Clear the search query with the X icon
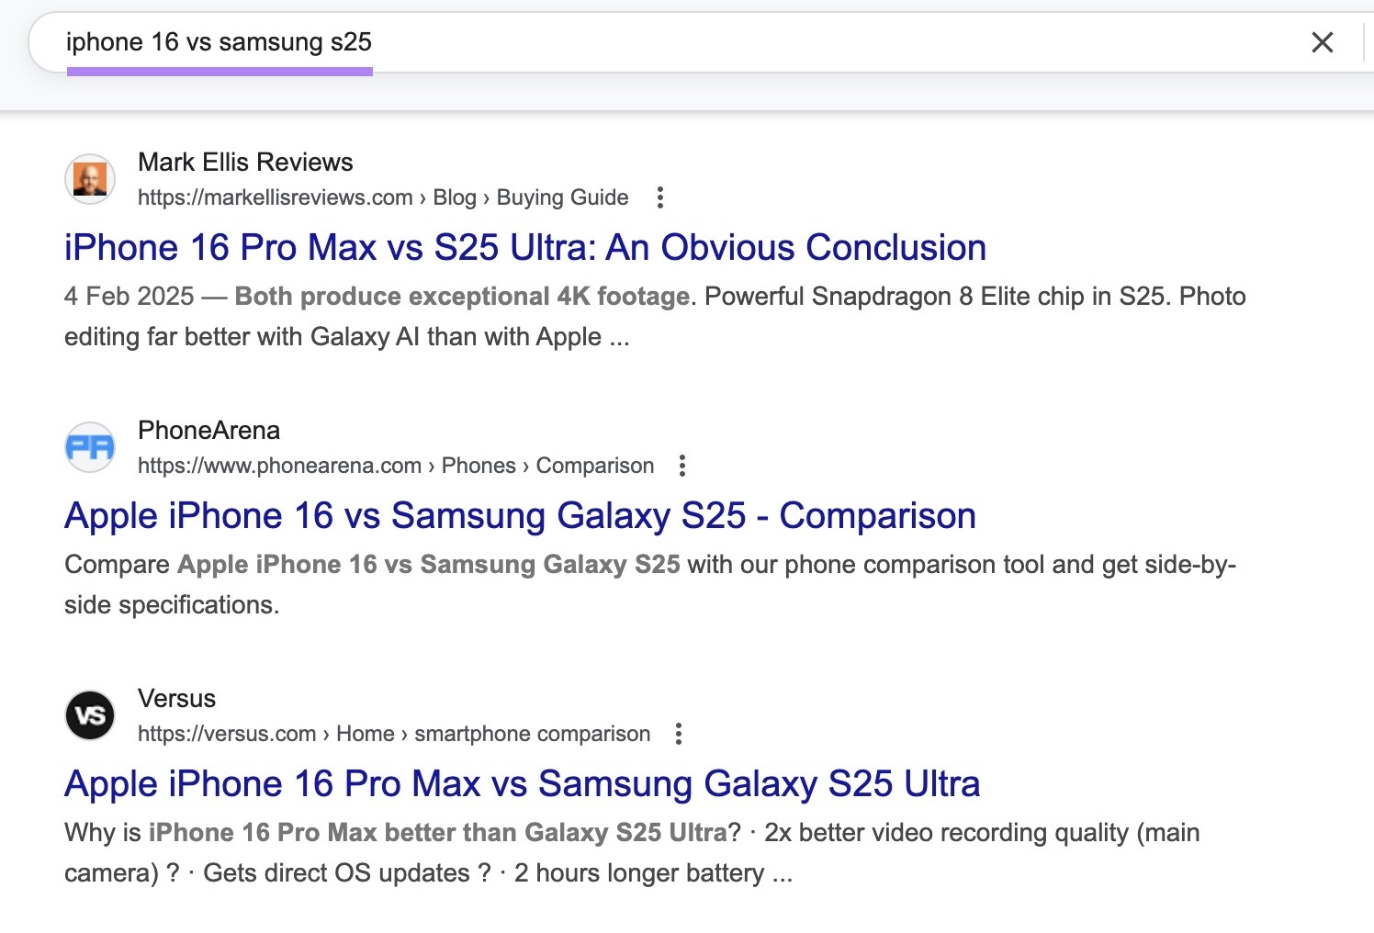Image resolution: width=1374 pixels, height=933 pixels. click(1323, 42)
